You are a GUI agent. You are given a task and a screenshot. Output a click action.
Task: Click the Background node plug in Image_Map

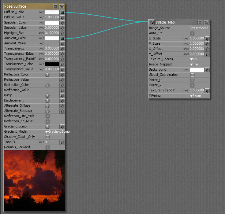[x=207, y=70]
